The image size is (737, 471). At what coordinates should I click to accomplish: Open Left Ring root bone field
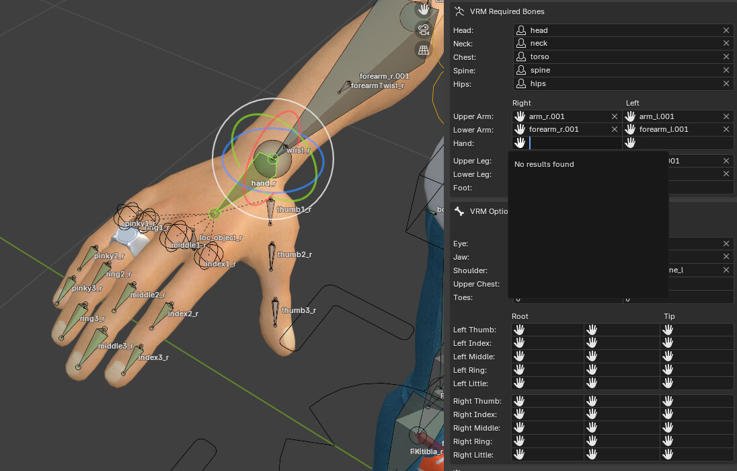[547, 370]
